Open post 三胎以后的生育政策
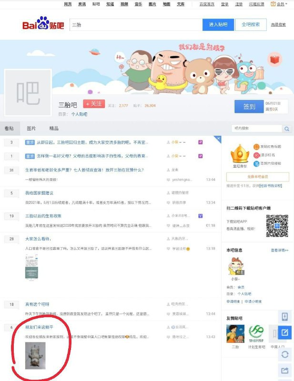The width and height of the screenshot is (294, 381). tap(43, 216)
